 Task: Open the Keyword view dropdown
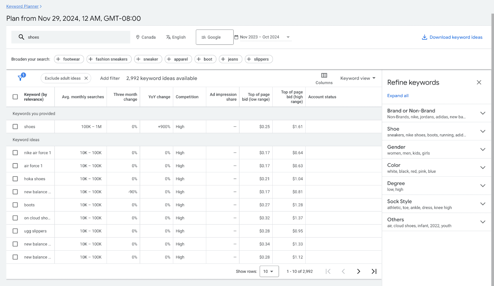(358, 78)
